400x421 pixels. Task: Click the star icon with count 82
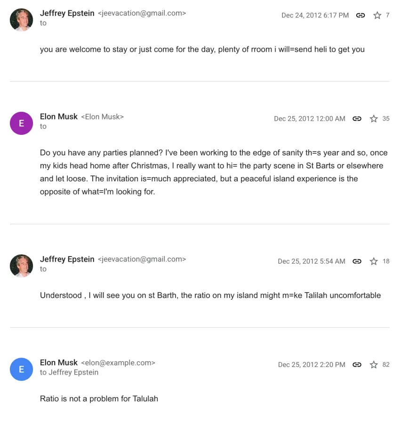tap(374, 365)
